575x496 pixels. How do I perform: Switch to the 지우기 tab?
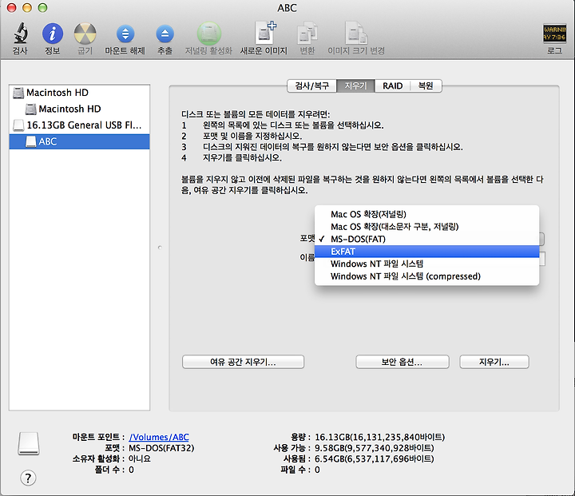click(x=355, y=85)
